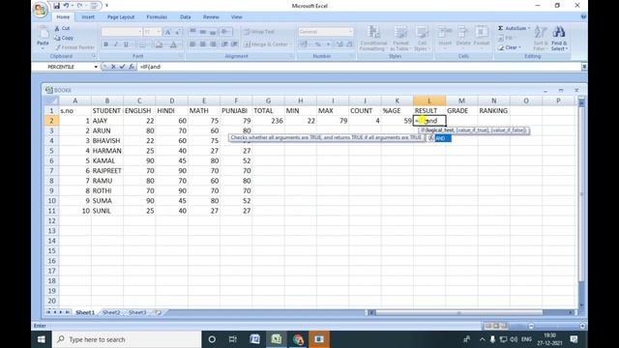The height and width of the screenshot is (348, 619).
Task: Expand the Name Box dropdown showing PERCENTILE
Action: (x=96, y=67)
